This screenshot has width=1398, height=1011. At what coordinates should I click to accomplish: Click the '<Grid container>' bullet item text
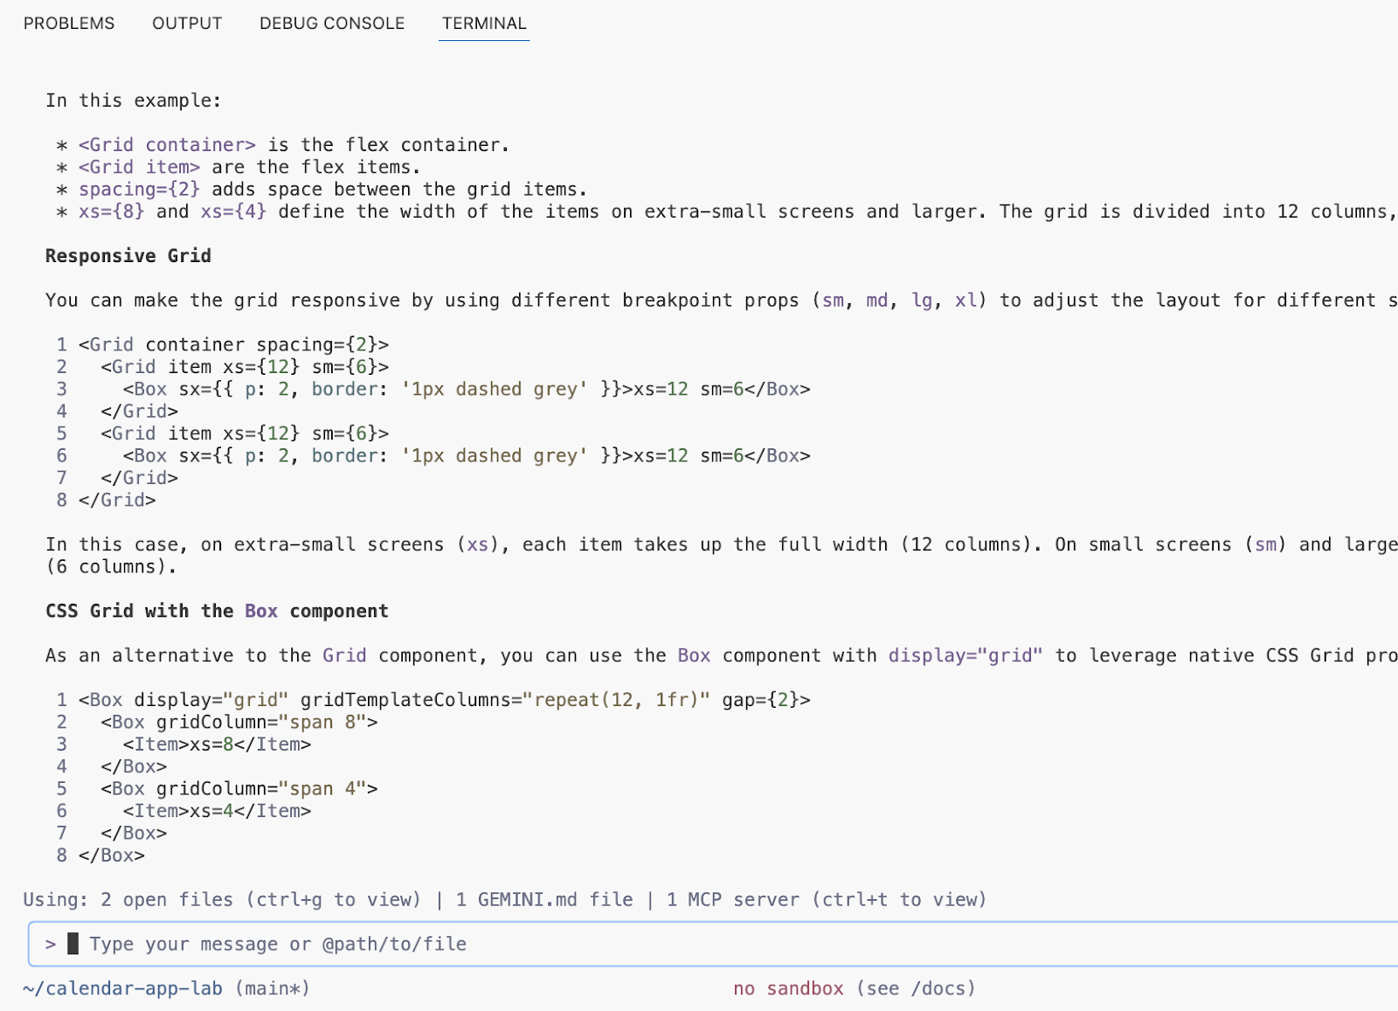[x=167, y=145]
